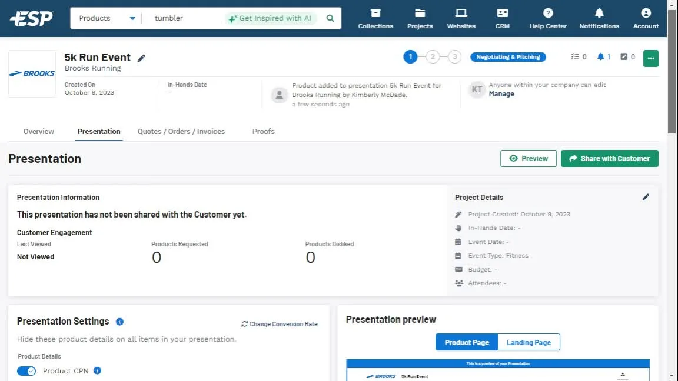
Task: Open CRM from the top navigation
Action: click(503, 19)
